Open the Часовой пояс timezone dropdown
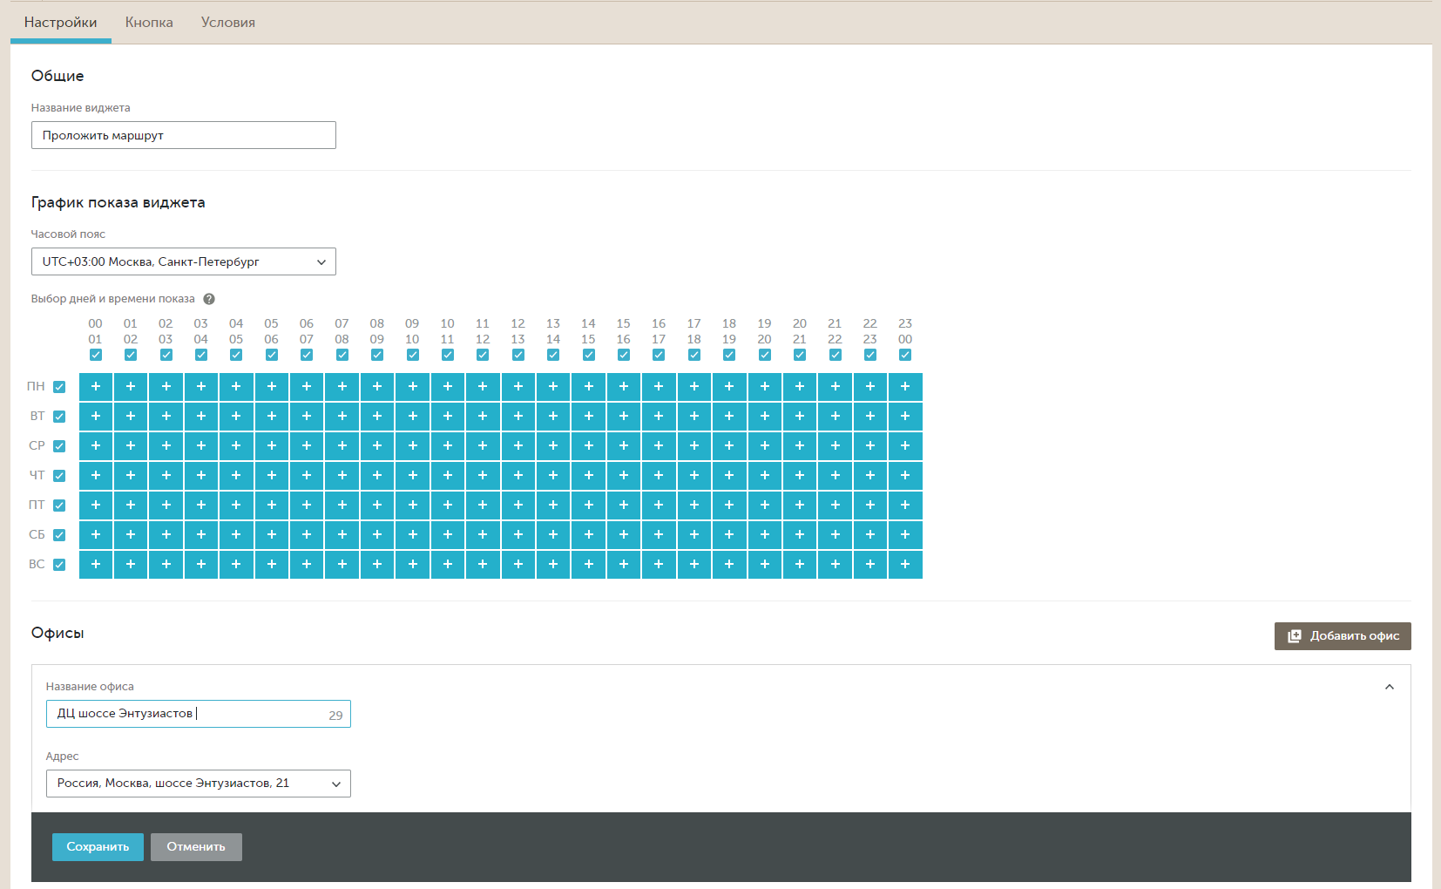 point(184,261)
